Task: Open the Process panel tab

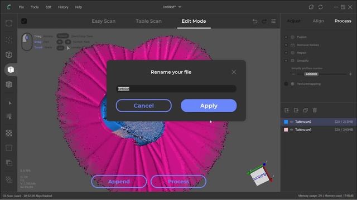Action: coord(342,21)
